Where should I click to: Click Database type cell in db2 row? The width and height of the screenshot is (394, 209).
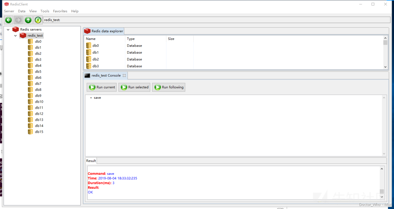click(134, 59)
